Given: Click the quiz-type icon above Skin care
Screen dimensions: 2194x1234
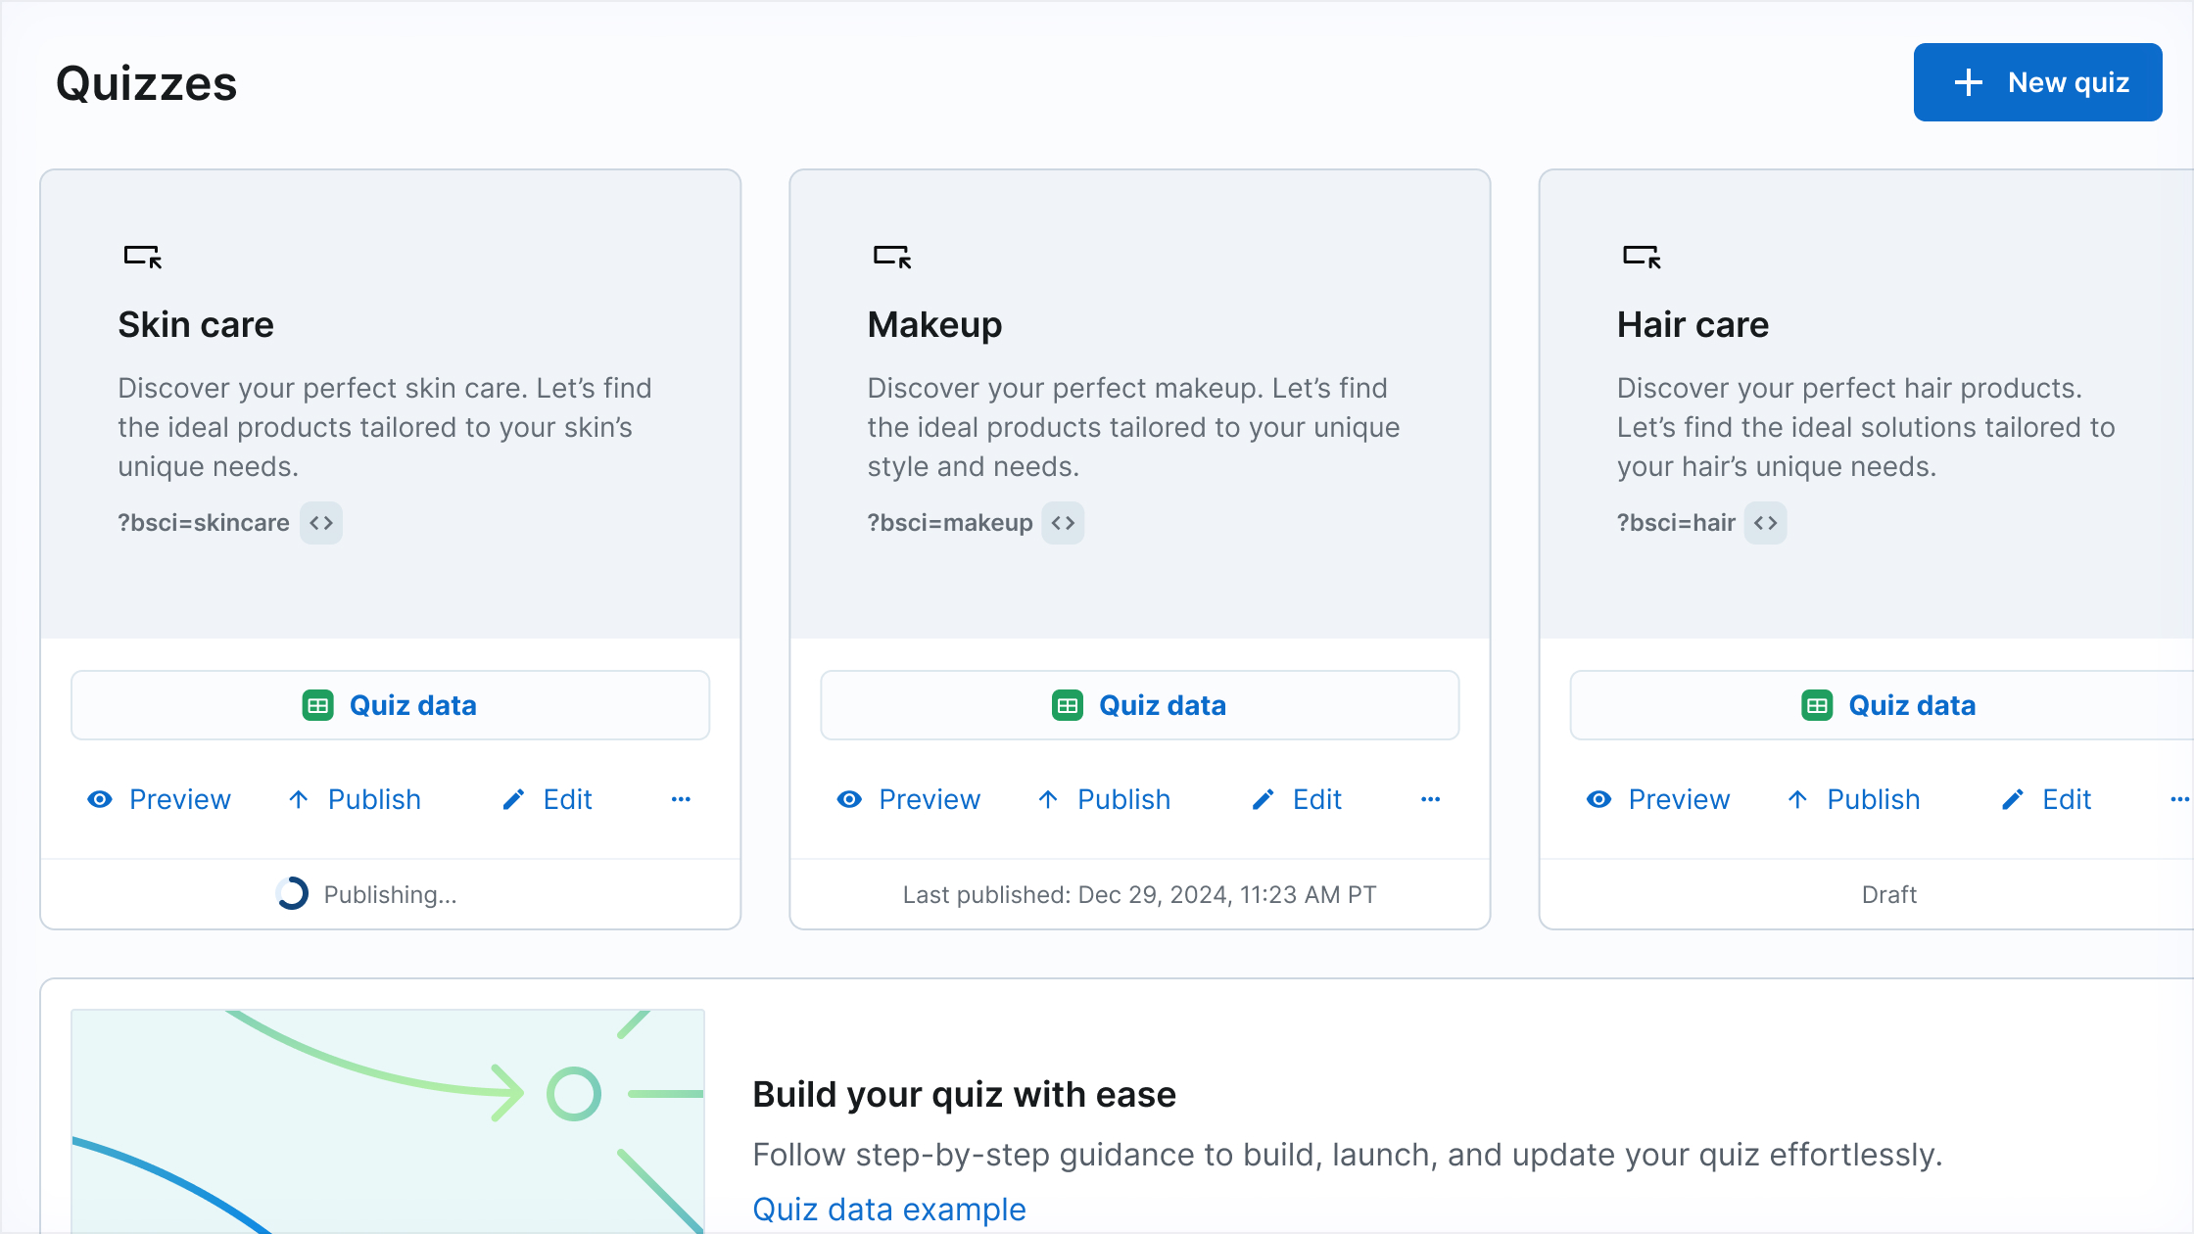Looking at the screenshot, I should point(143,257).
